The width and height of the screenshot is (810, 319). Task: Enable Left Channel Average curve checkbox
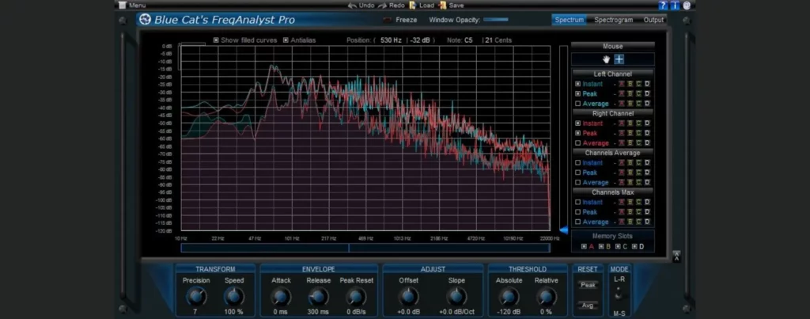click(x=577, y=104)
